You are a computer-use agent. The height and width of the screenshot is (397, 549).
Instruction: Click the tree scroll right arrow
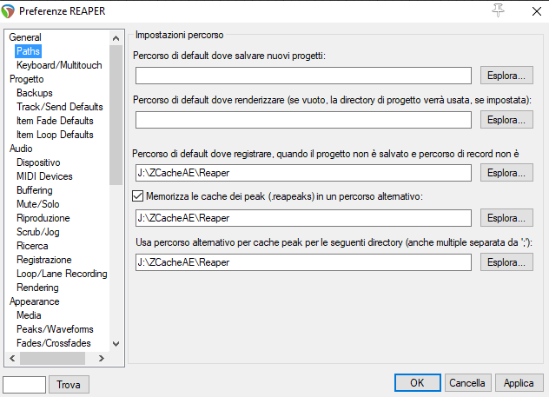click(102, 358)
